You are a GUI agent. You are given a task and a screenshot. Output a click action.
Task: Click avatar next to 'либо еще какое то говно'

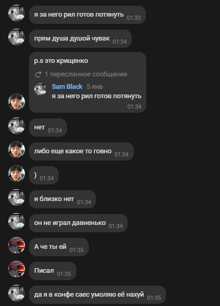pyautogui.click(x=17, y=150)
